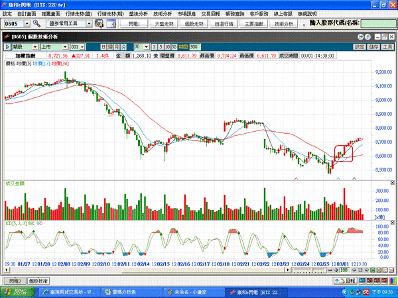This screenshot has width=398, height=298.
Task: Close the 成交金額 volume sub-panel
Action: (393, 183)
